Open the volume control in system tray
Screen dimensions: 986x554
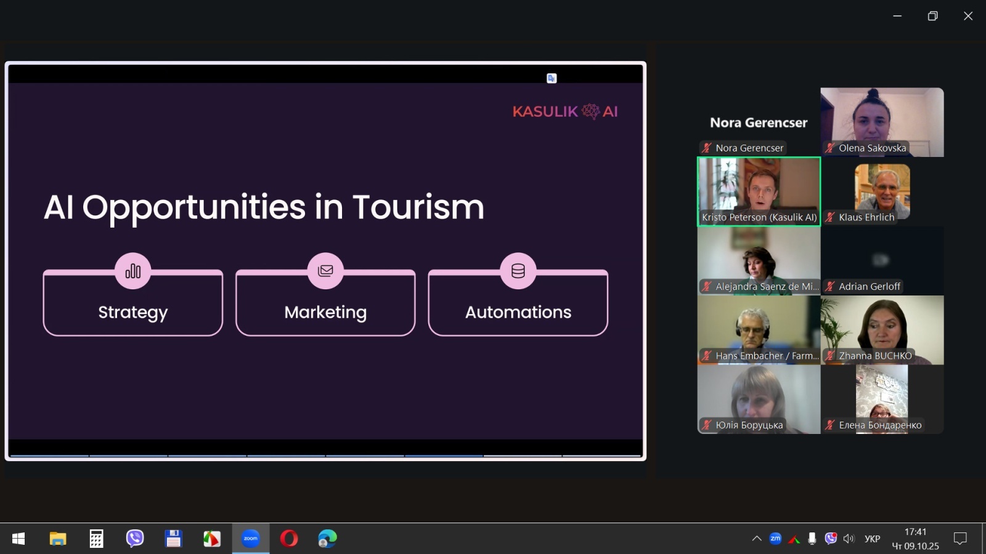(849, 539)
